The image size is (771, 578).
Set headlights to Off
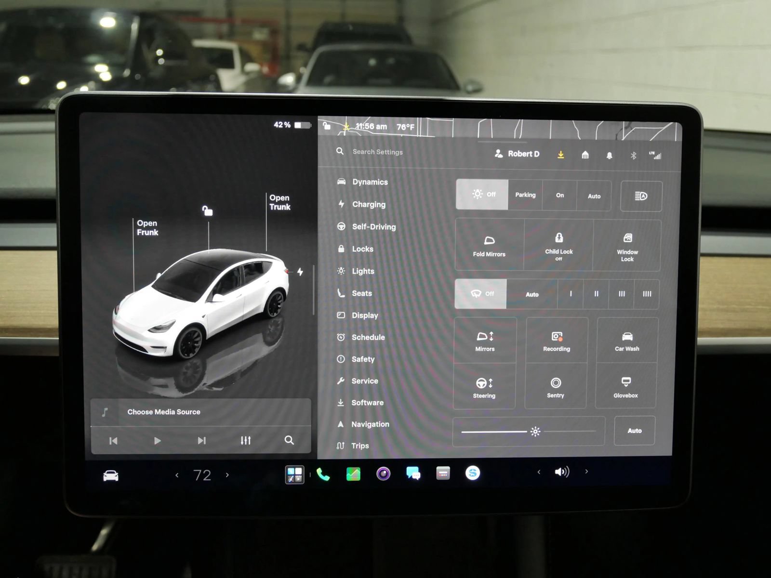click(482, 194)
